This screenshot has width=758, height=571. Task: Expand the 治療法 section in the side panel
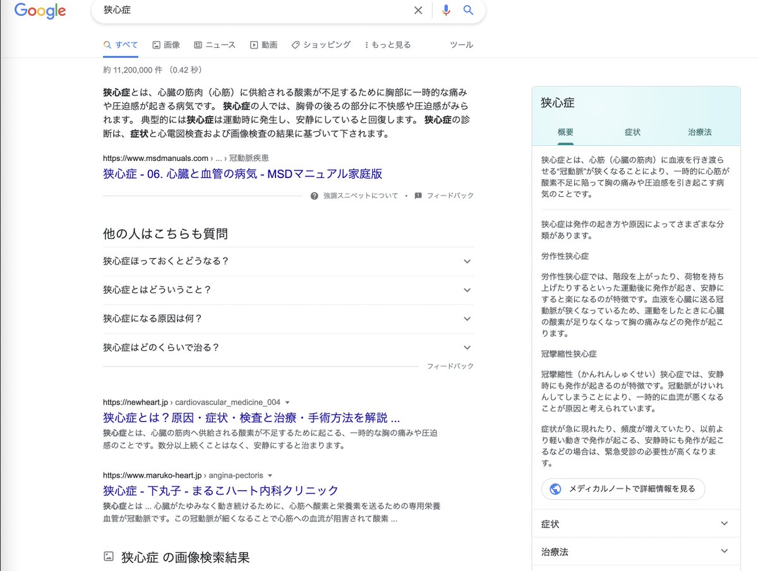pyautogui.click(x=724, y=551)
